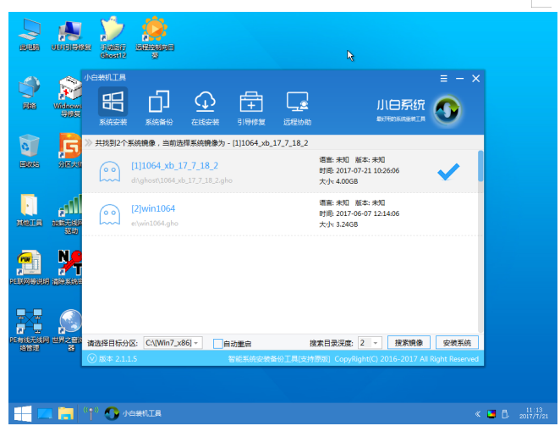Click the taskbar clock 11:13
The width and height of the screenshot is (560, 426).
click(x=534, y=412)
